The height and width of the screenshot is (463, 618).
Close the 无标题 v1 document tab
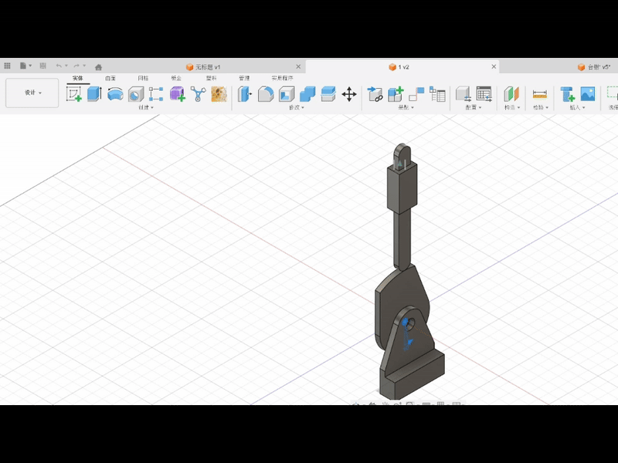coord(298,66)
